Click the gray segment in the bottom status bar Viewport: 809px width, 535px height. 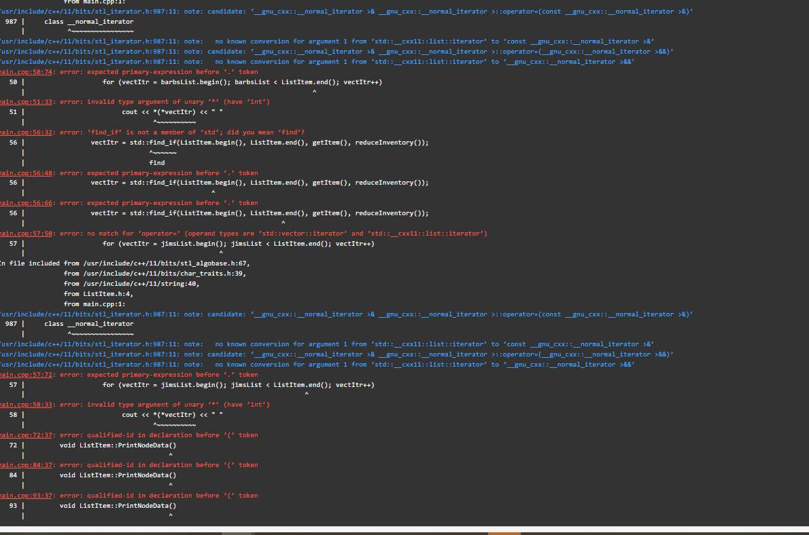tap(238, 533)
